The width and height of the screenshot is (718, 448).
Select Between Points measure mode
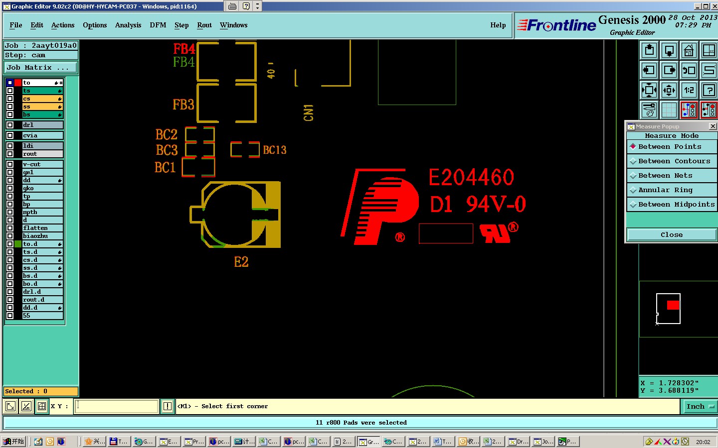pos(672,147)
